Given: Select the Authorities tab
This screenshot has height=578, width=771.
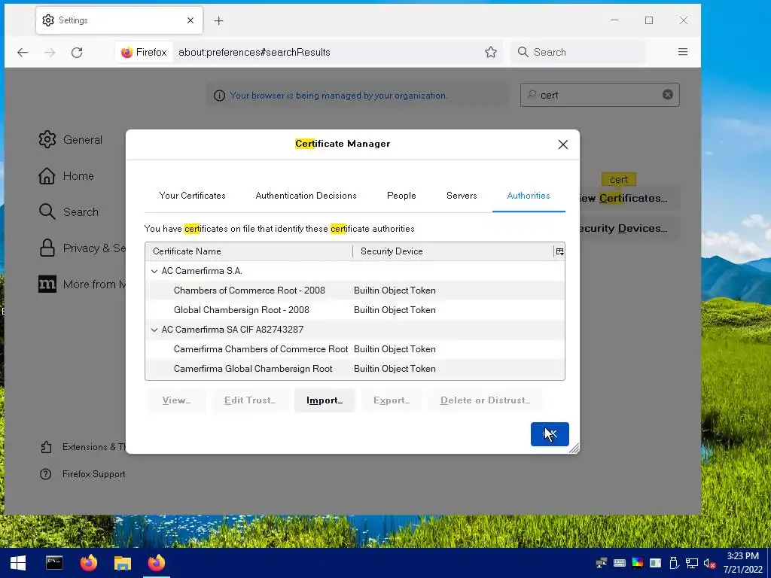Looking at the screenshot, I should [529, 196].
